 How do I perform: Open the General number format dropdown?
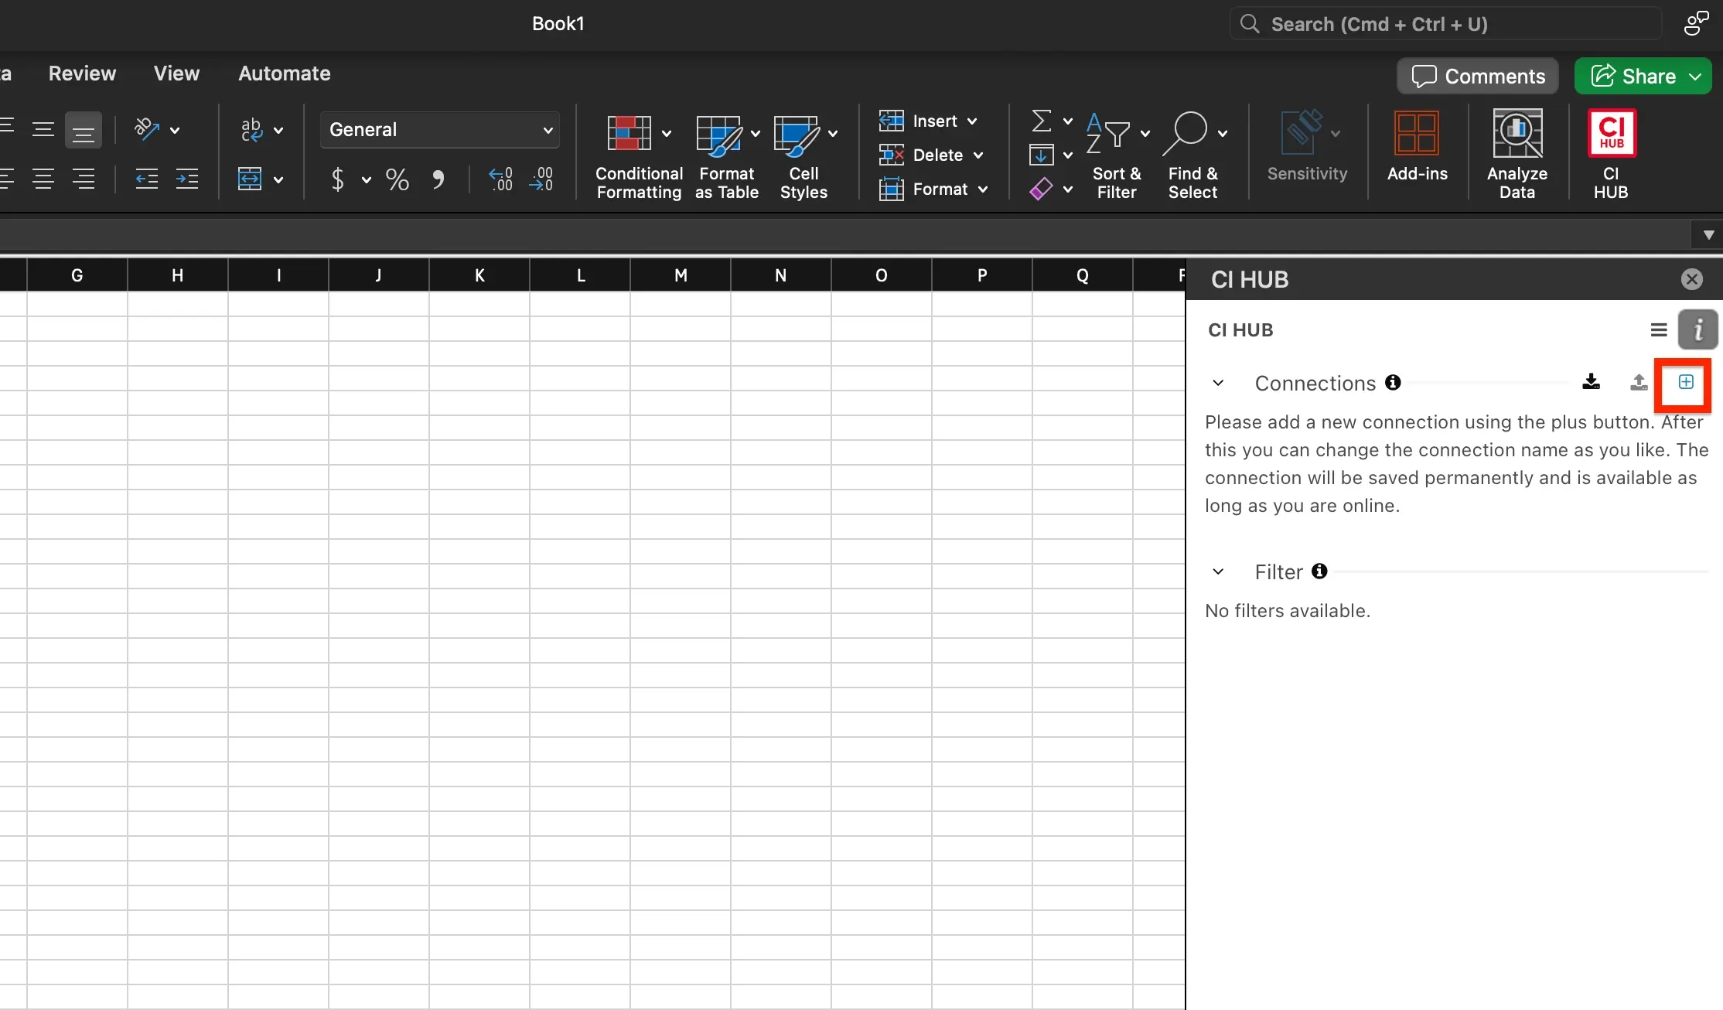pos(439,130)
